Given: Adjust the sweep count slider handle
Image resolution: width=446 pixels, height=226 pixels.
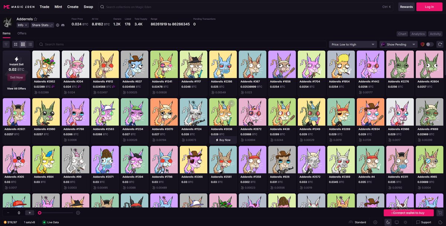Looking at the screenshot, I should (x=39, y=213).
